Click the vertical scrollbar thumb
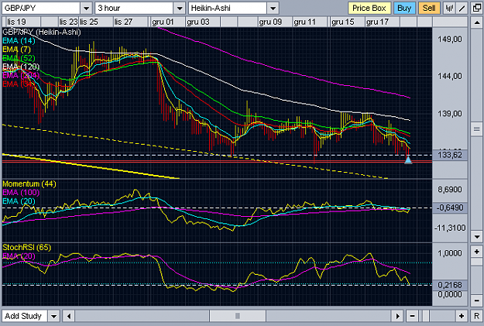The width and height of the screenshot is (484, 326). [477, 129]
